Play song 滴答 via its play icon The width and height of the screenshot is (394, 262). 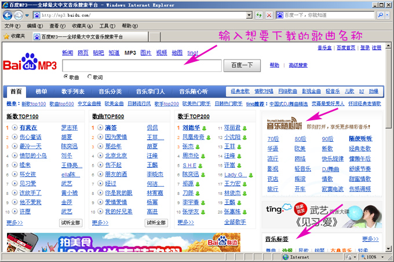point(100,127)
